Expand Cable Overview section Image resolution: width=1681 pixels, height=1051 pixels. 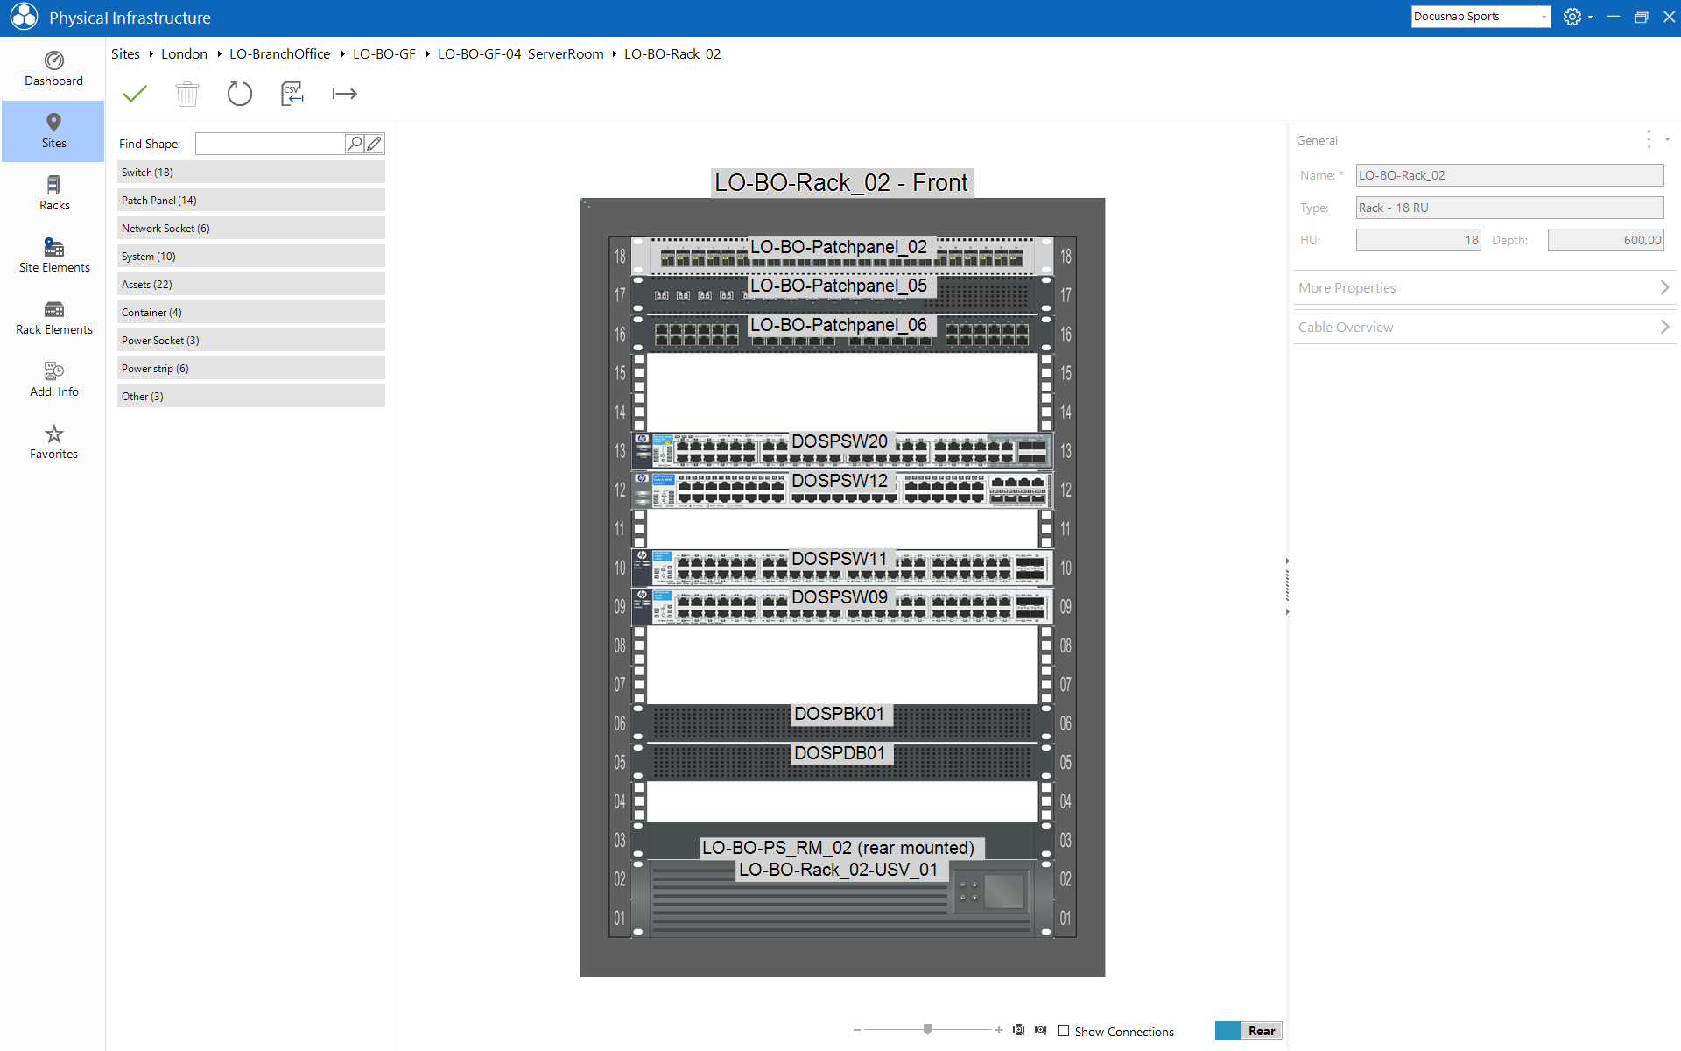click(1485, 328)
